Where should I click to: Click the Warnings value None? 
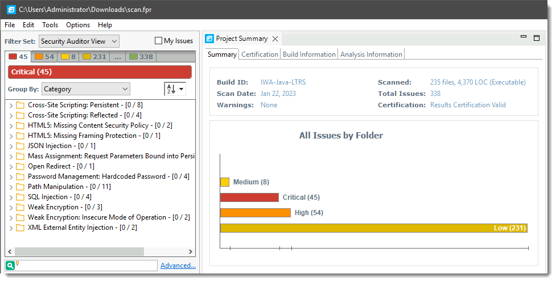[x=269, y=105]
